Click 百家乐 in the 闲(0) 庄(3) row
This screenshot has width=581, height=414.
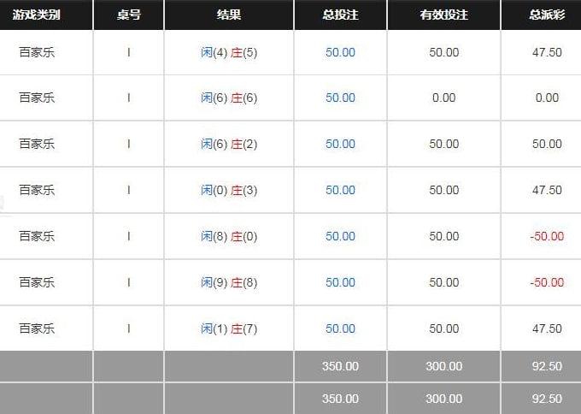click(37, 191)
